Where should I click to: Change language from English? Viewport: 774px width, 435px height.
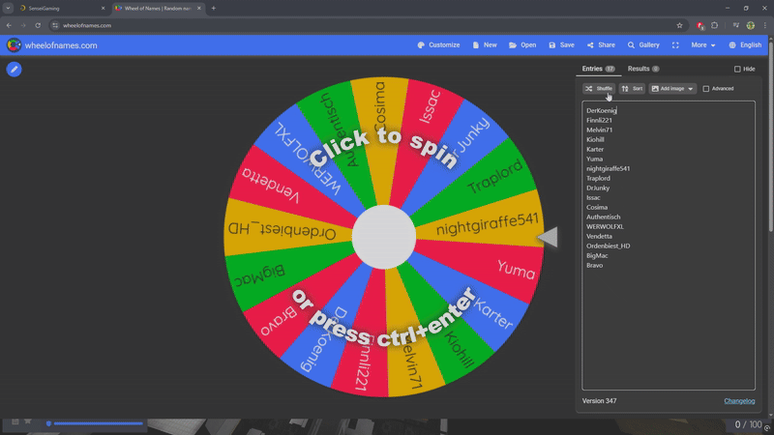(x=745, y=44)
